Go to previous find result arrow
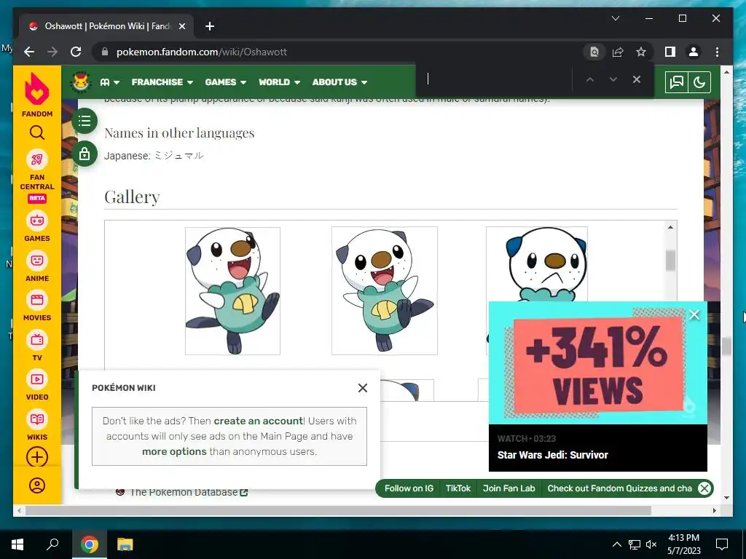746x559 pixels. [590, 79]
